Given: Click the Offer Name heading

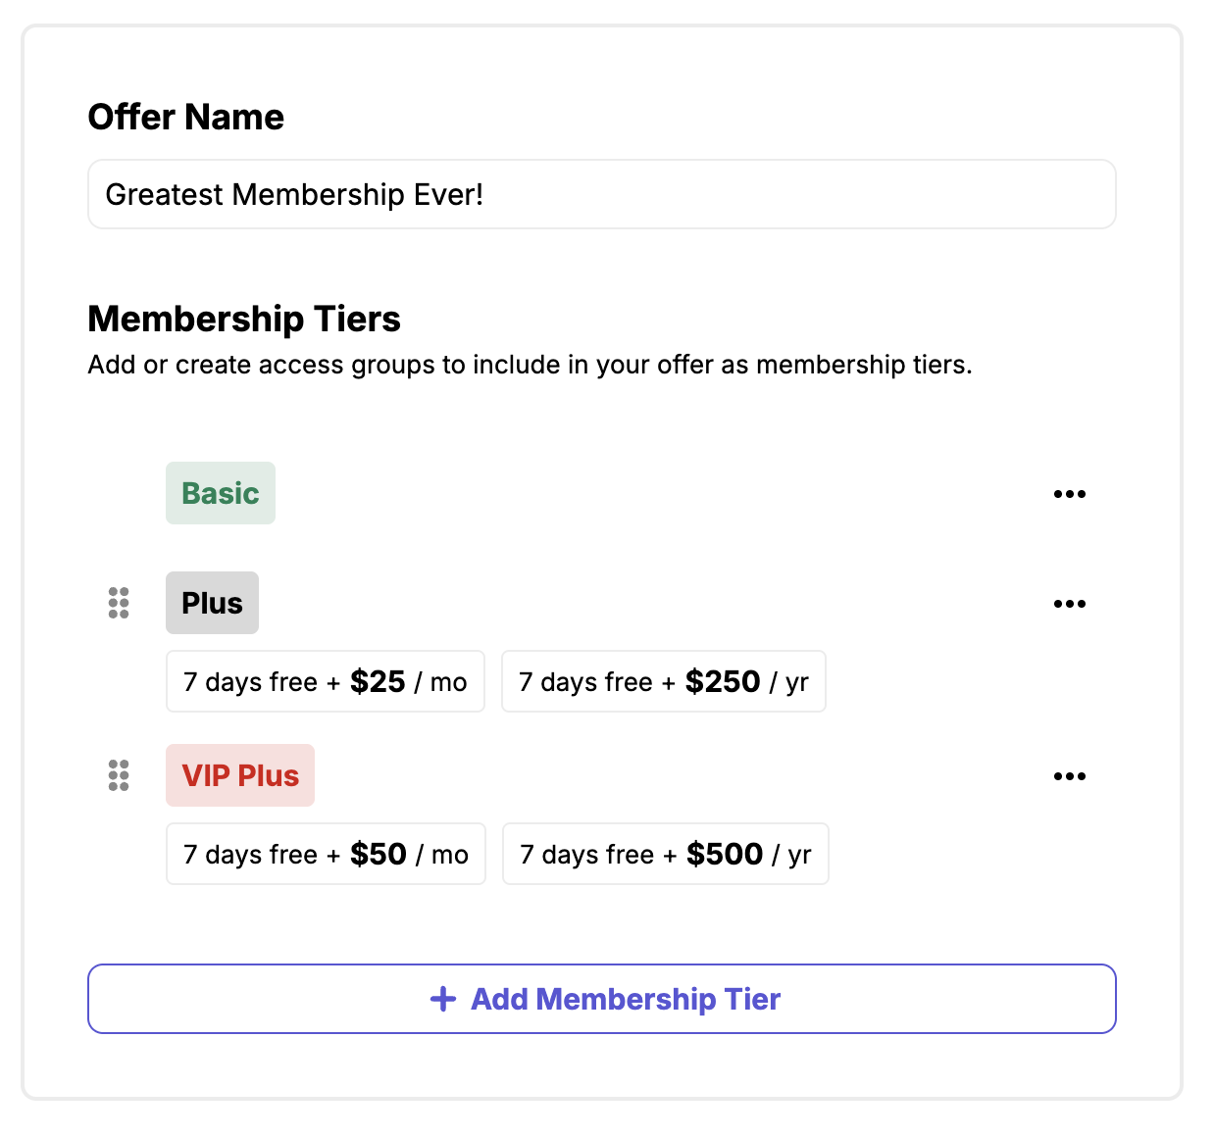Looking at the screenshot, I should pyautogui.click(x=186, y=117).
